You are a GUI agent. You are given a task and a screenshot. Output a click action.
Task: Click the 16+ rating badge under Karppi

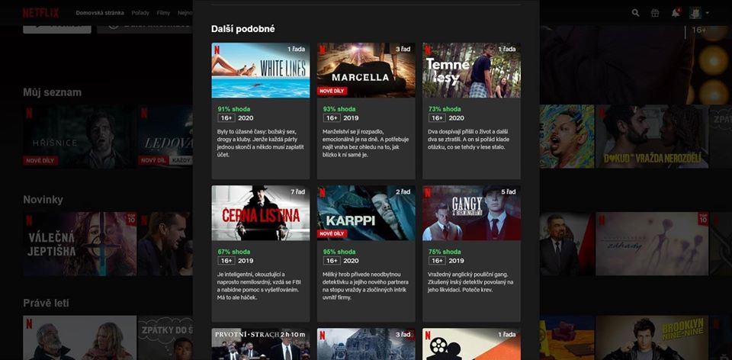point(332,261)
